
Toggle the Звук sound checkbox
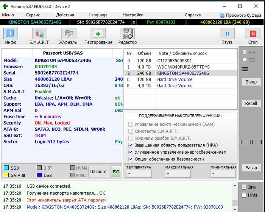coord(244,187)
